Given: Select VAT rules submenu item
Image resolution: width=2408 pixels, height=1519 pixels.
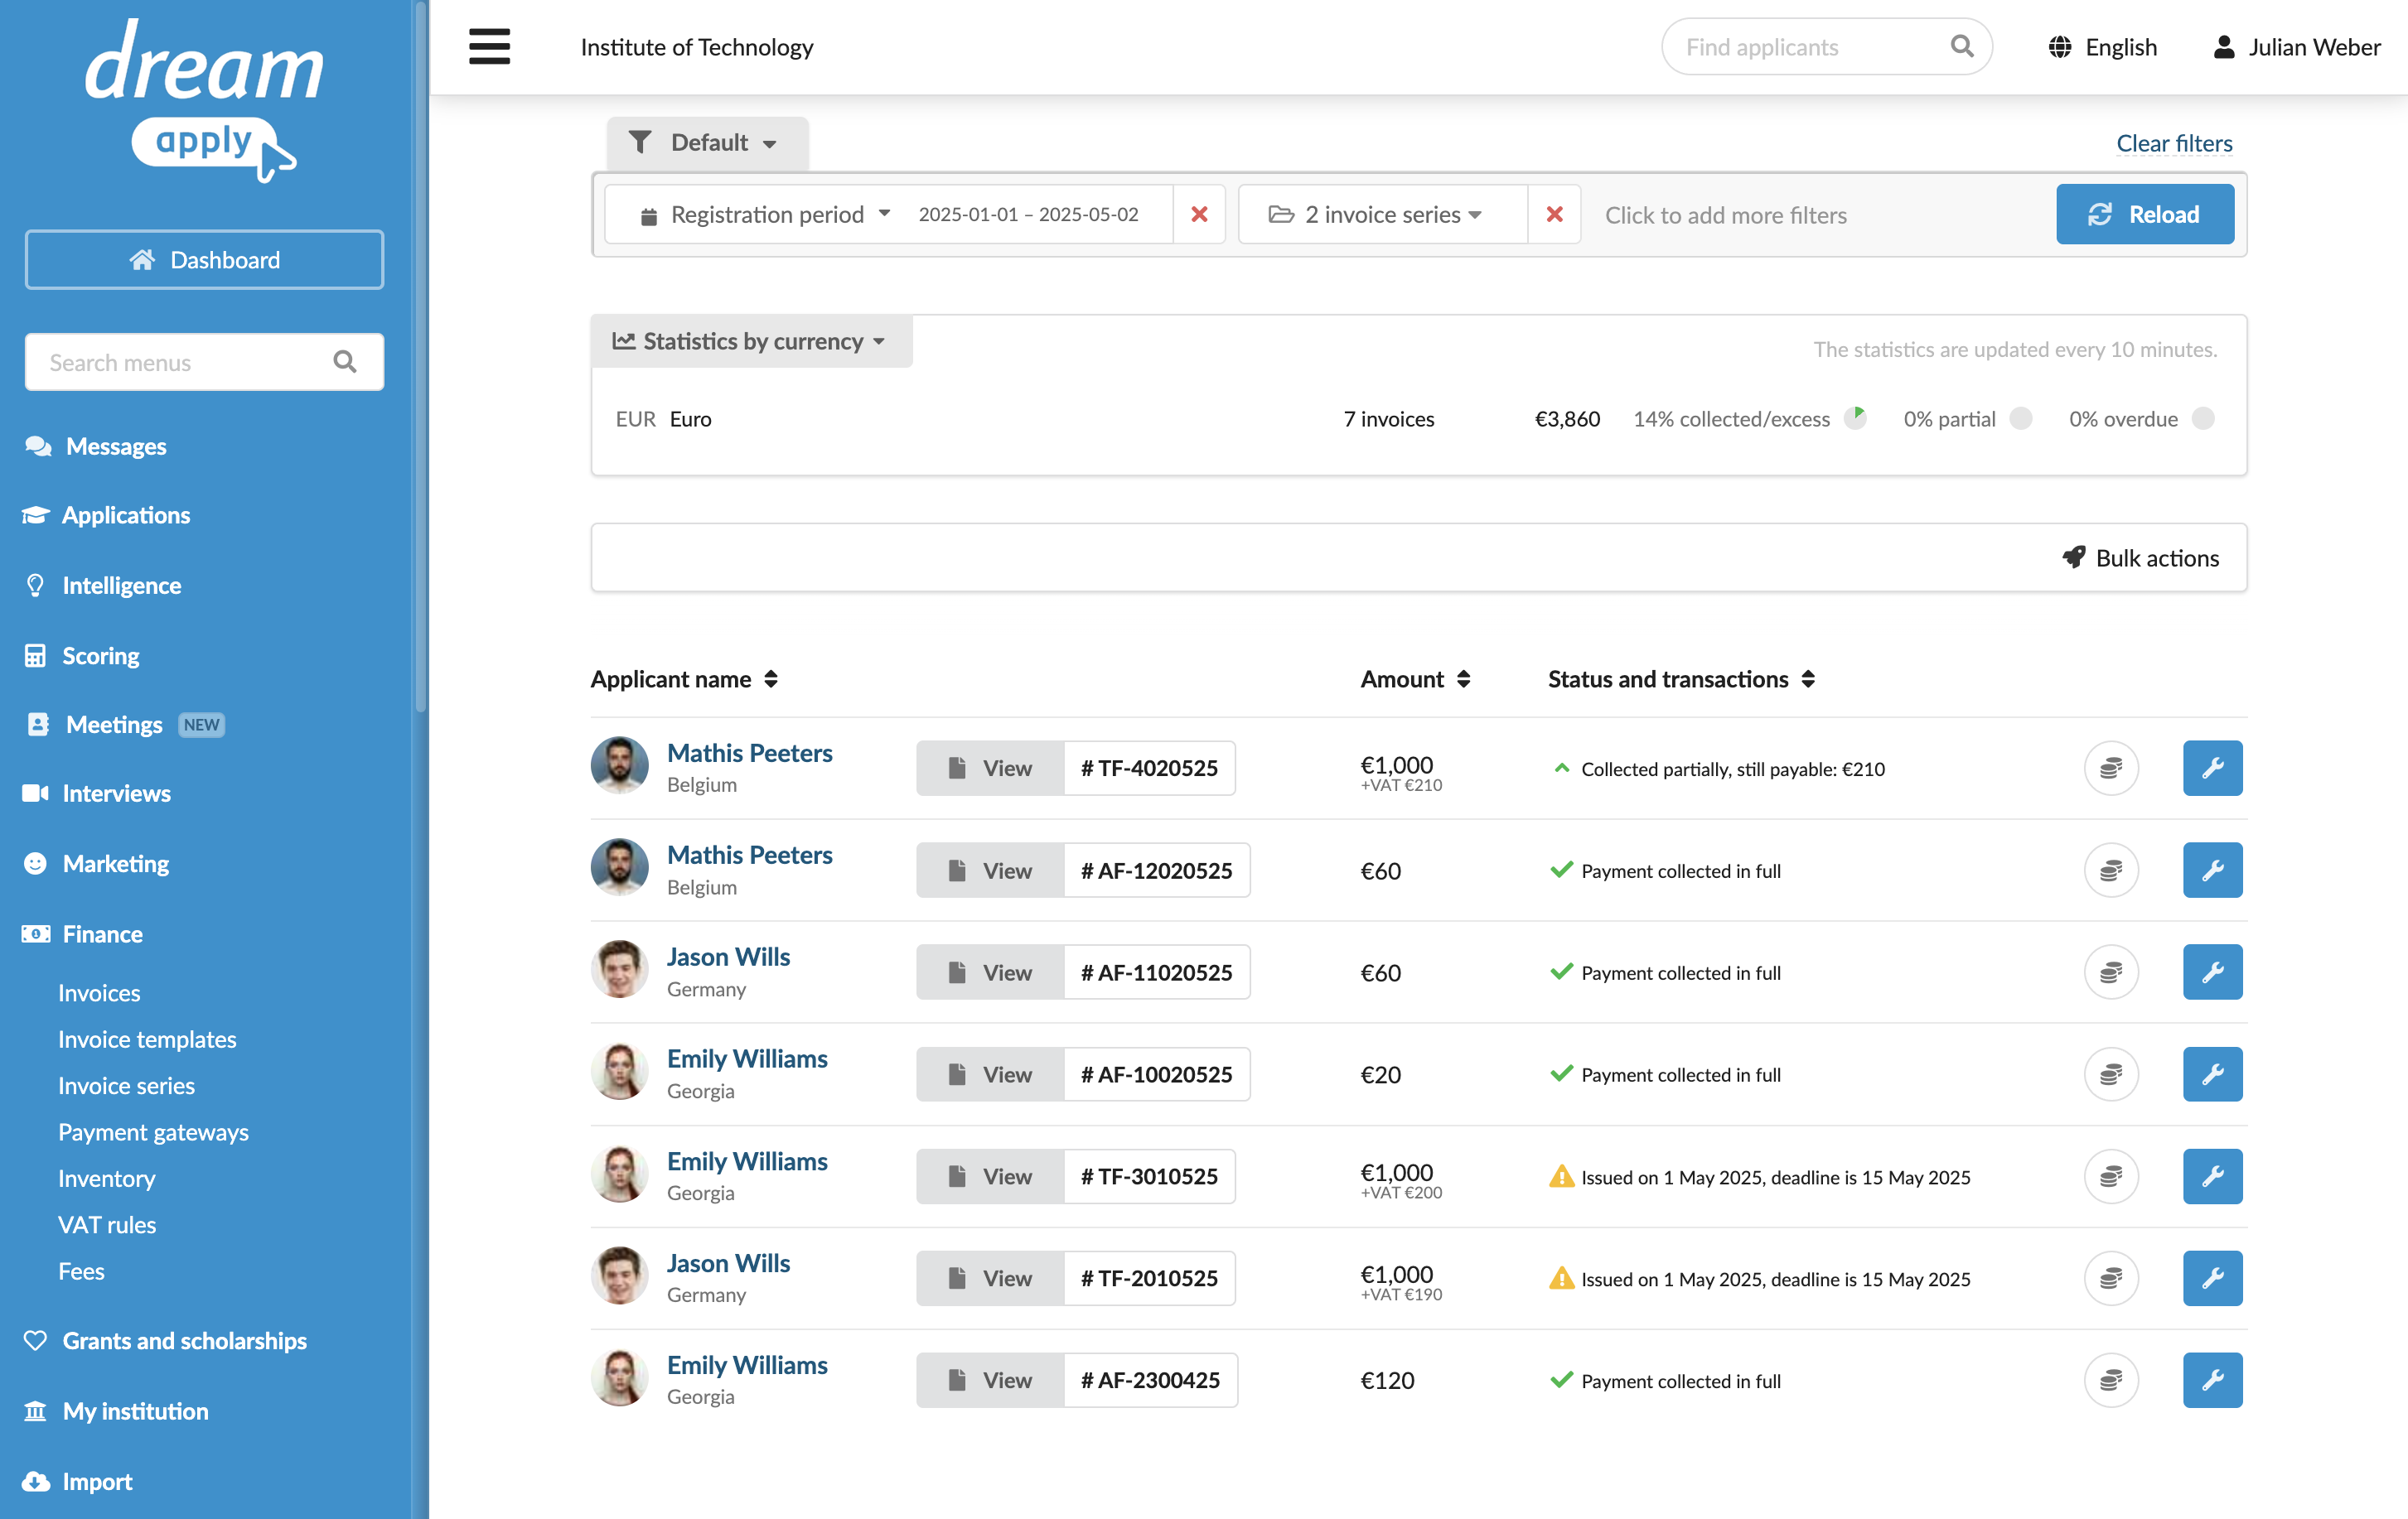Looking at the screenshot, I should [x=107, y=1224].
